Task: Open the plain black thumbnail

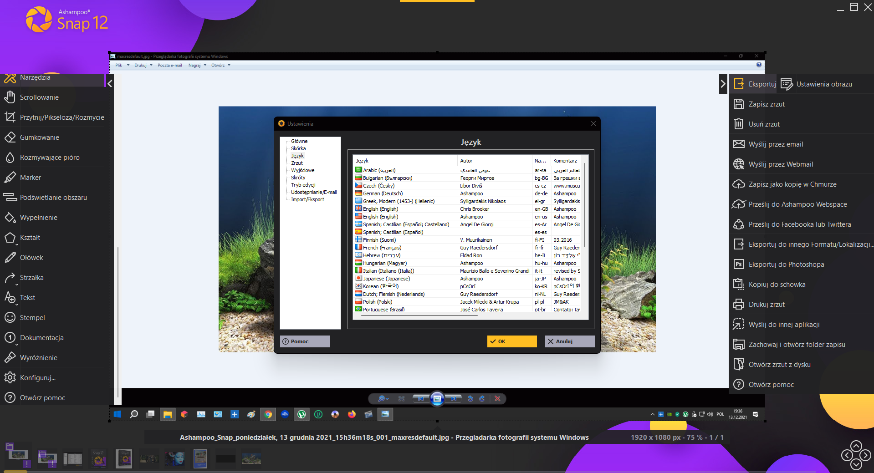Action: pyautogui.click(x=225, y=458)
